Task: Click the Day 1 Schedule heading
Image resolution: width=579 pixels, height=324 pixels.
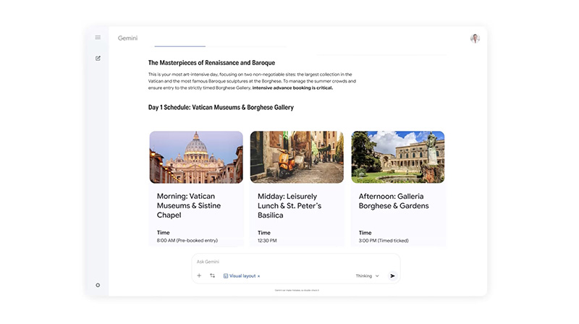Action: coord(221,107)
